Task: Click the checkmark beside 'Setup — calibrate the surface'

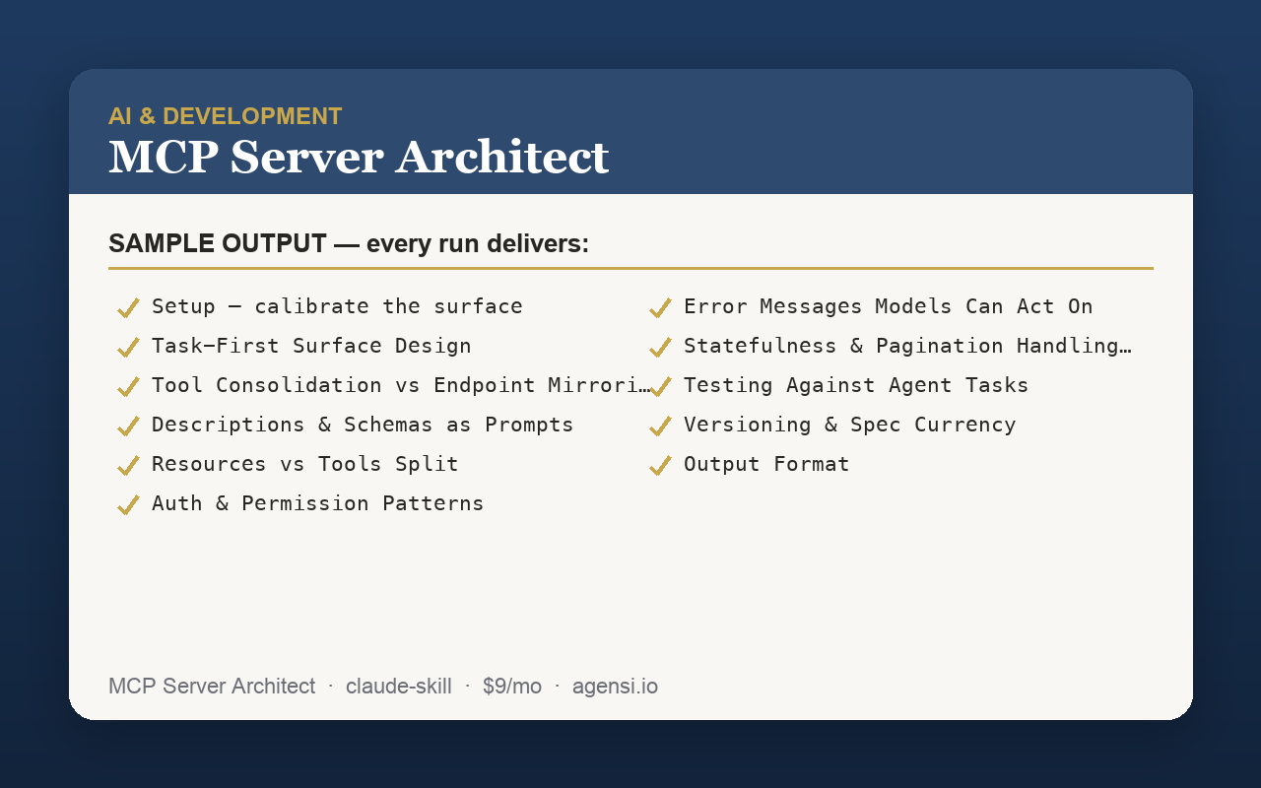Action: point(128,307)
